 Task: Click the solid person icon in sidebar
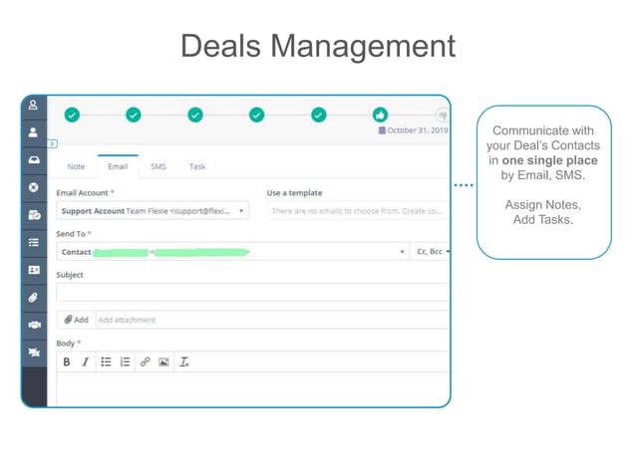33,132
